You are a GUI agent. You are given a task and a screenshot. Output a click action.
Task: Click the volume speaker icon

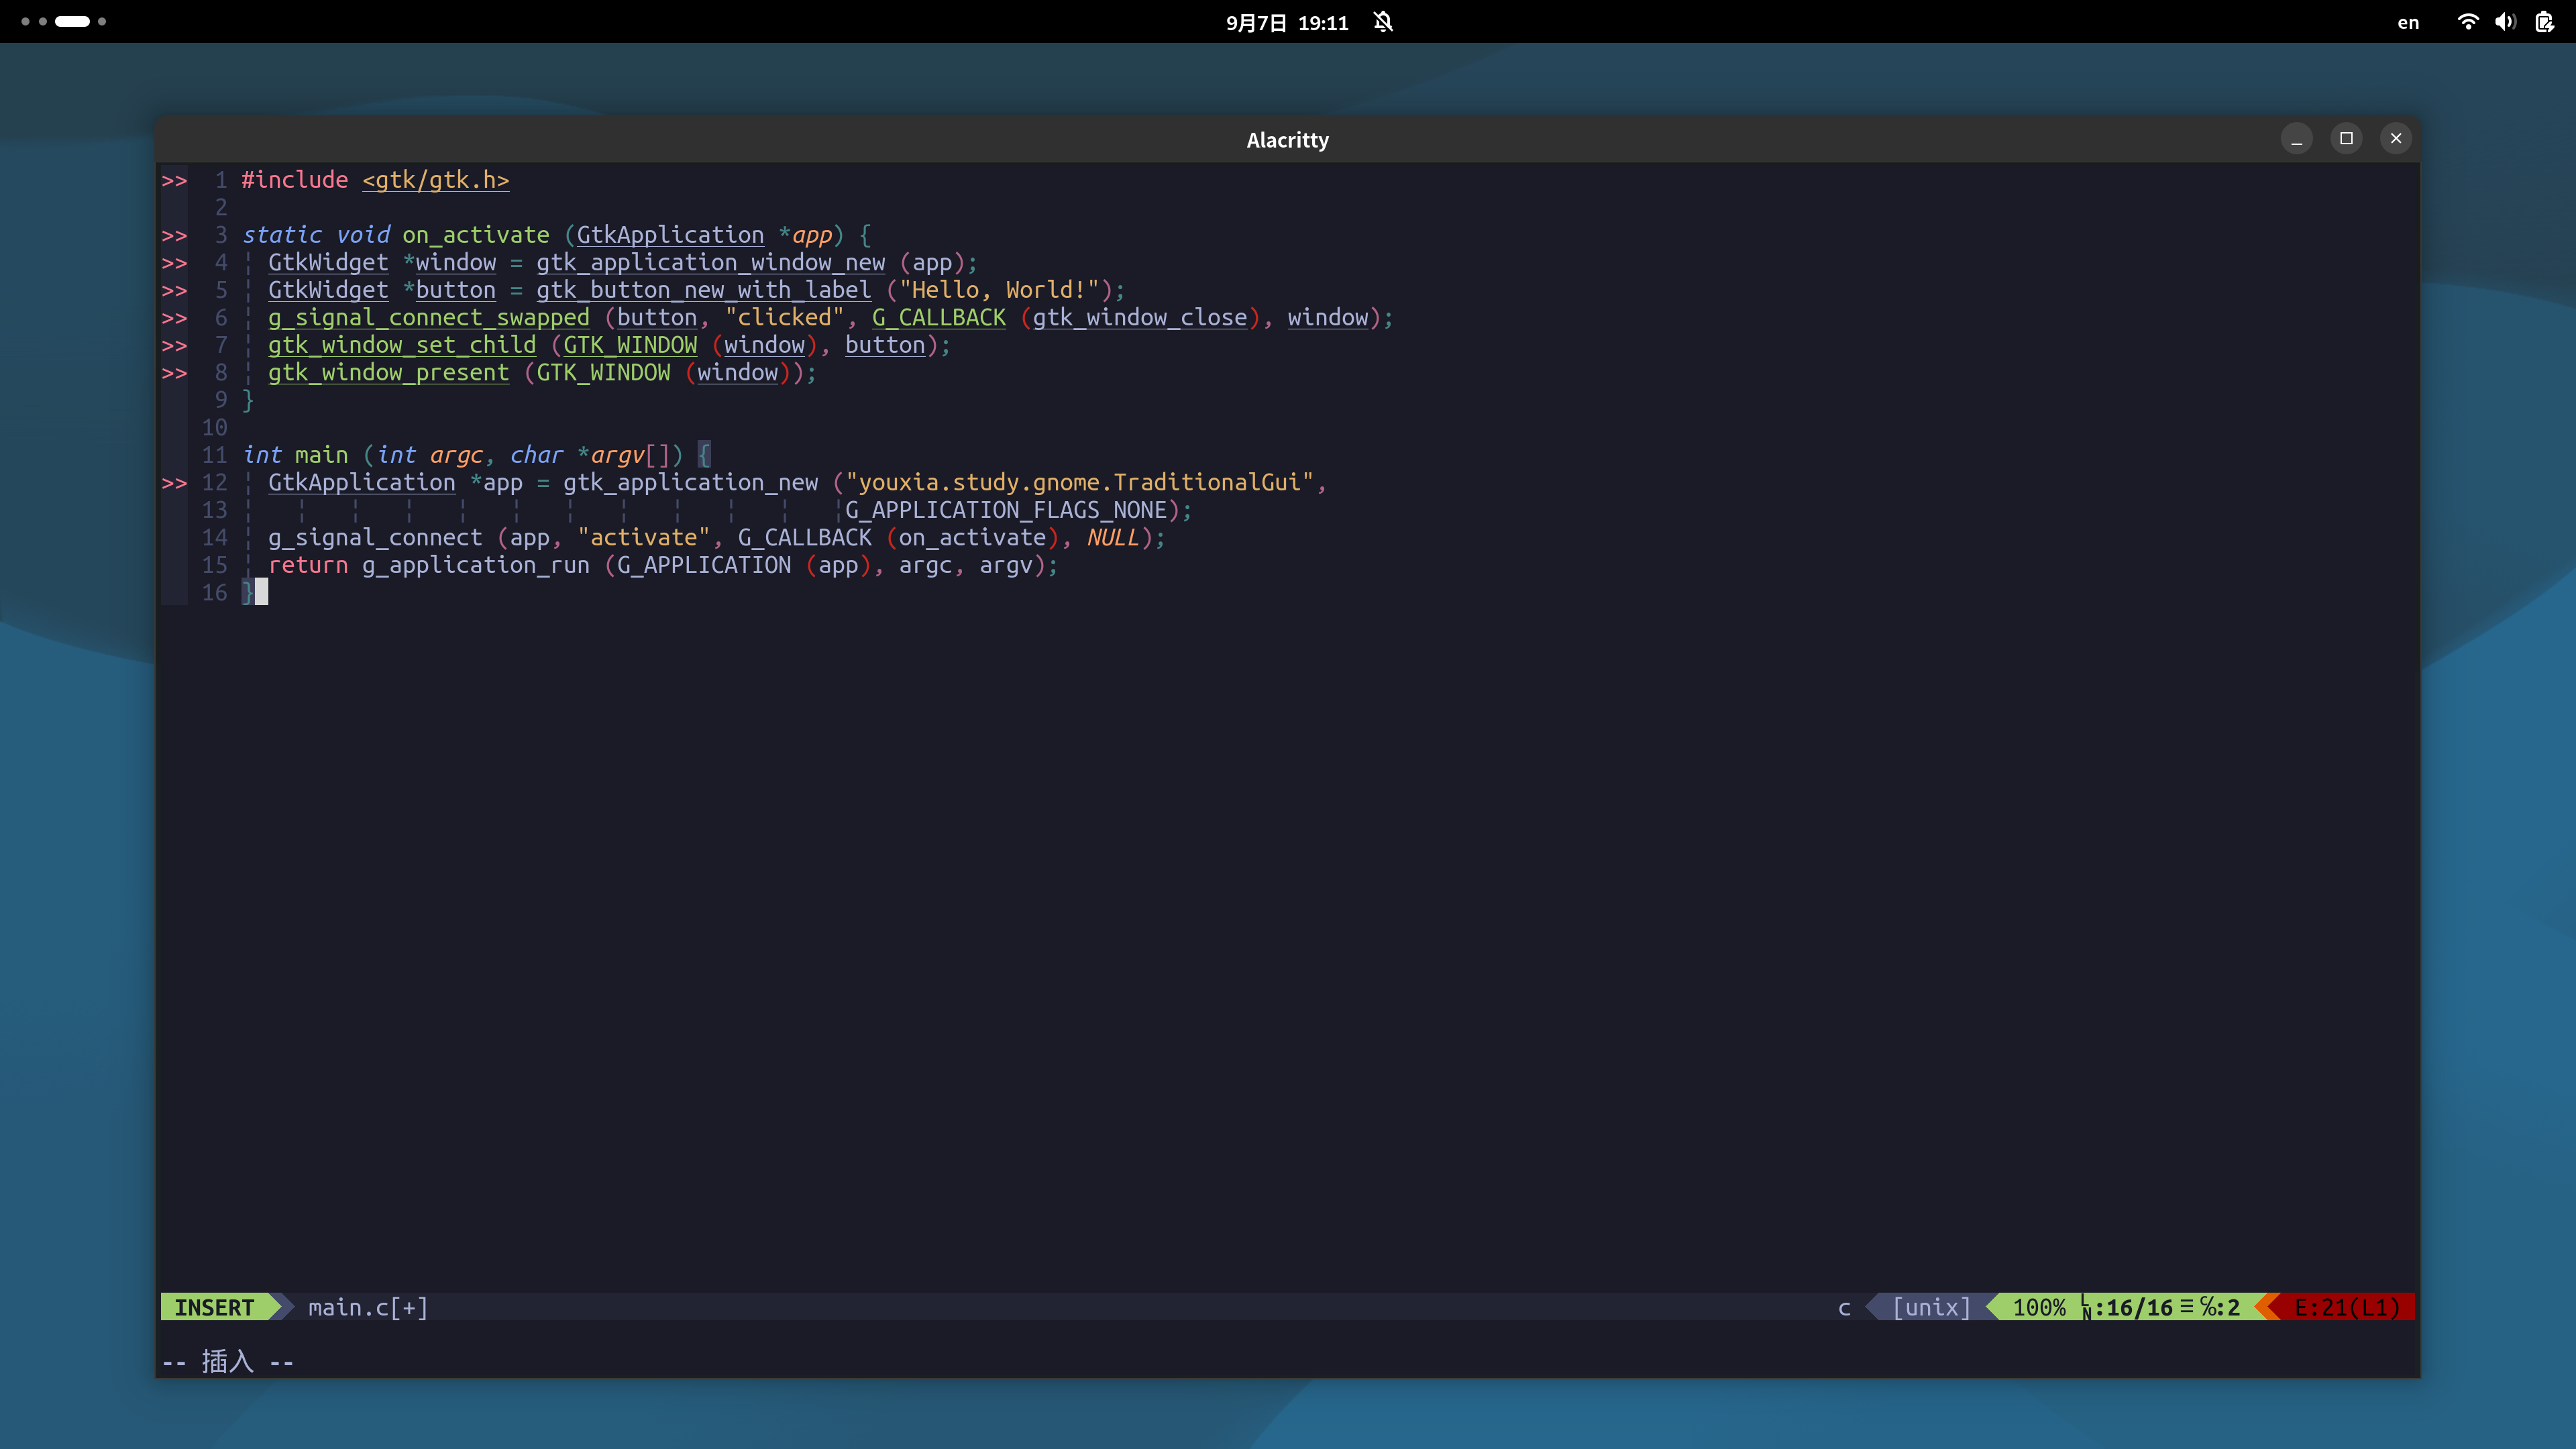tap(2505, 22)
